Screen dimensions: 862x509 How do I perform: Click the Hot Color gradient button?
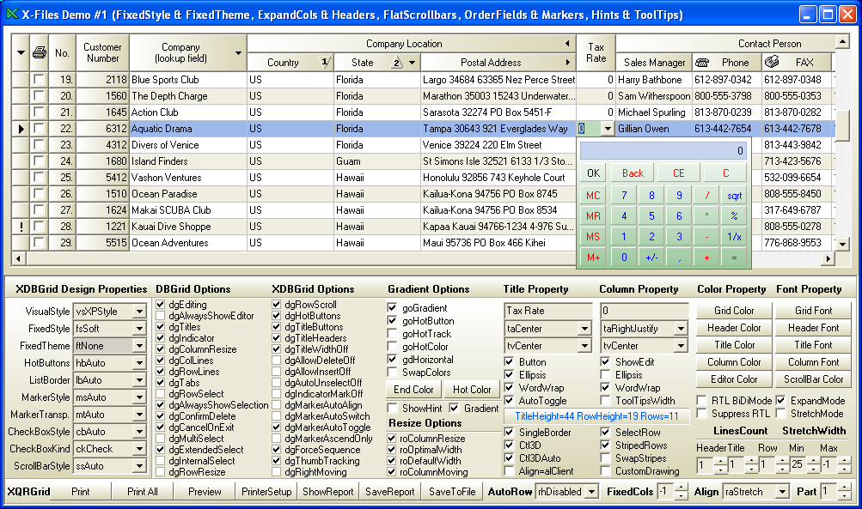click(x=472, y=390)
